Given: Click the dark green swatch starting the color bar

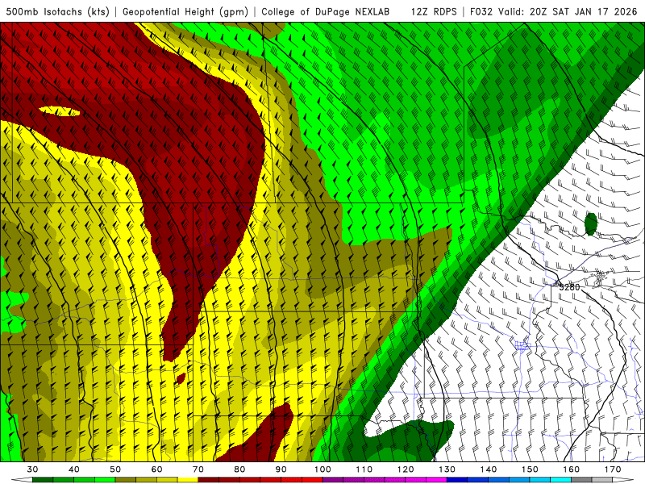Looking at the screenshot, I should [43, 480].
